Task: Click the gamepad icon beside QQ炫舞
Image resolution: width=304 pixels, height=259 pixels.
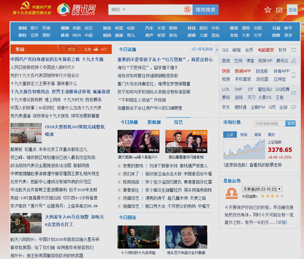Action: (294, 93)
